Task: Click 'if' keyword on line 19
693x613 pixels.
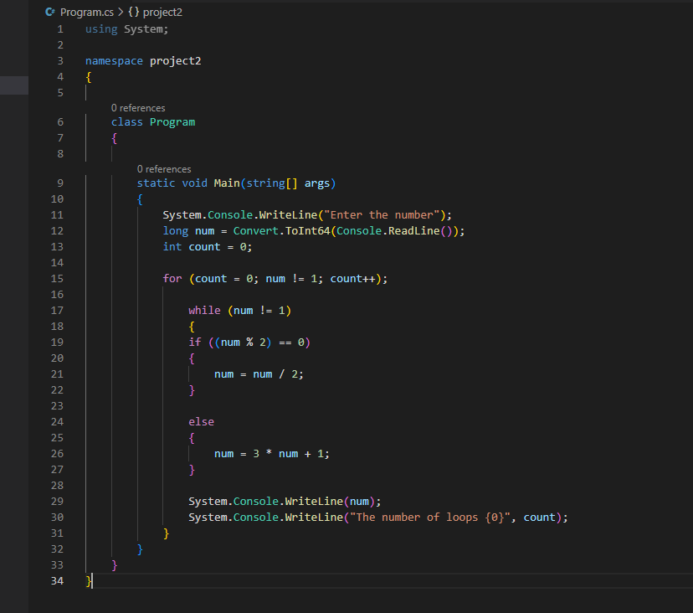Action: [195, 343]
